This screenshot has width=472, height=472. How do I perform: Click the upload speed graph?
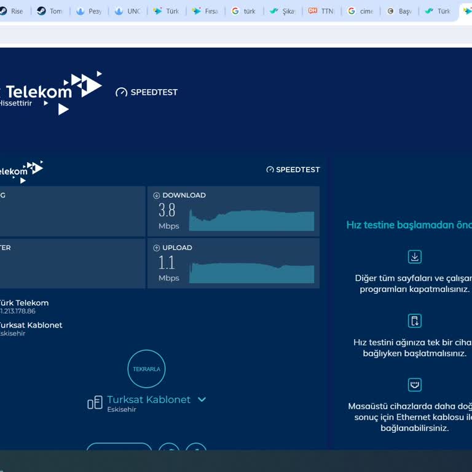point(251,273)
